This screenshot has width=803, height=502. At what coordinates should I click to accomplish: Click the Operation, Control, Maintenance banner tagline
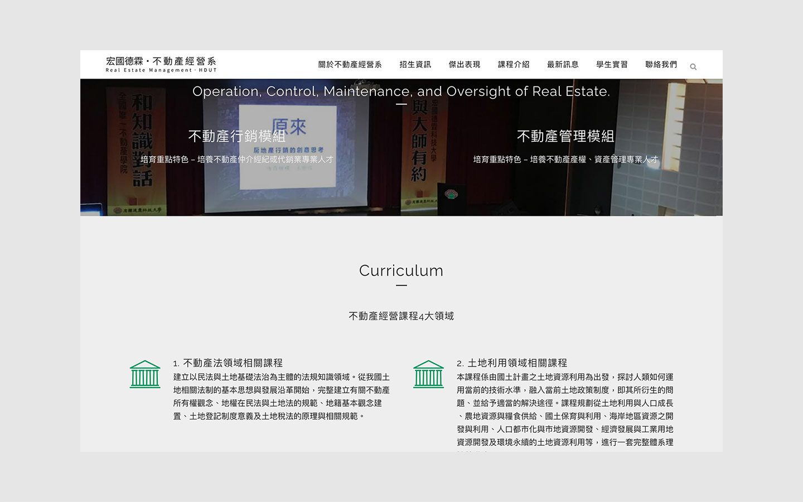[x=401, y=91]
